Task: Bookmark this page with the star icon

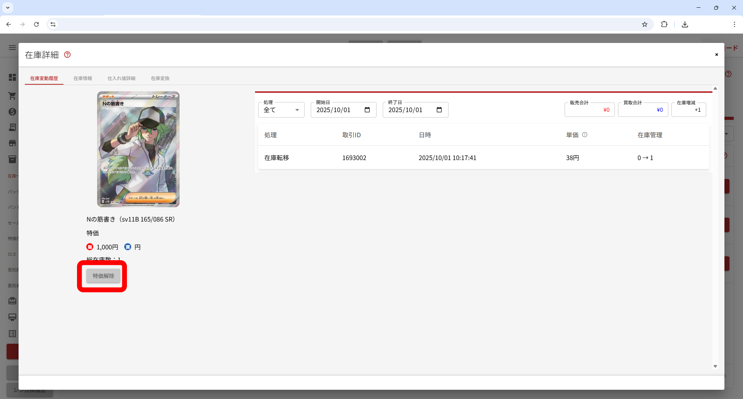Action: coord(645,24)
